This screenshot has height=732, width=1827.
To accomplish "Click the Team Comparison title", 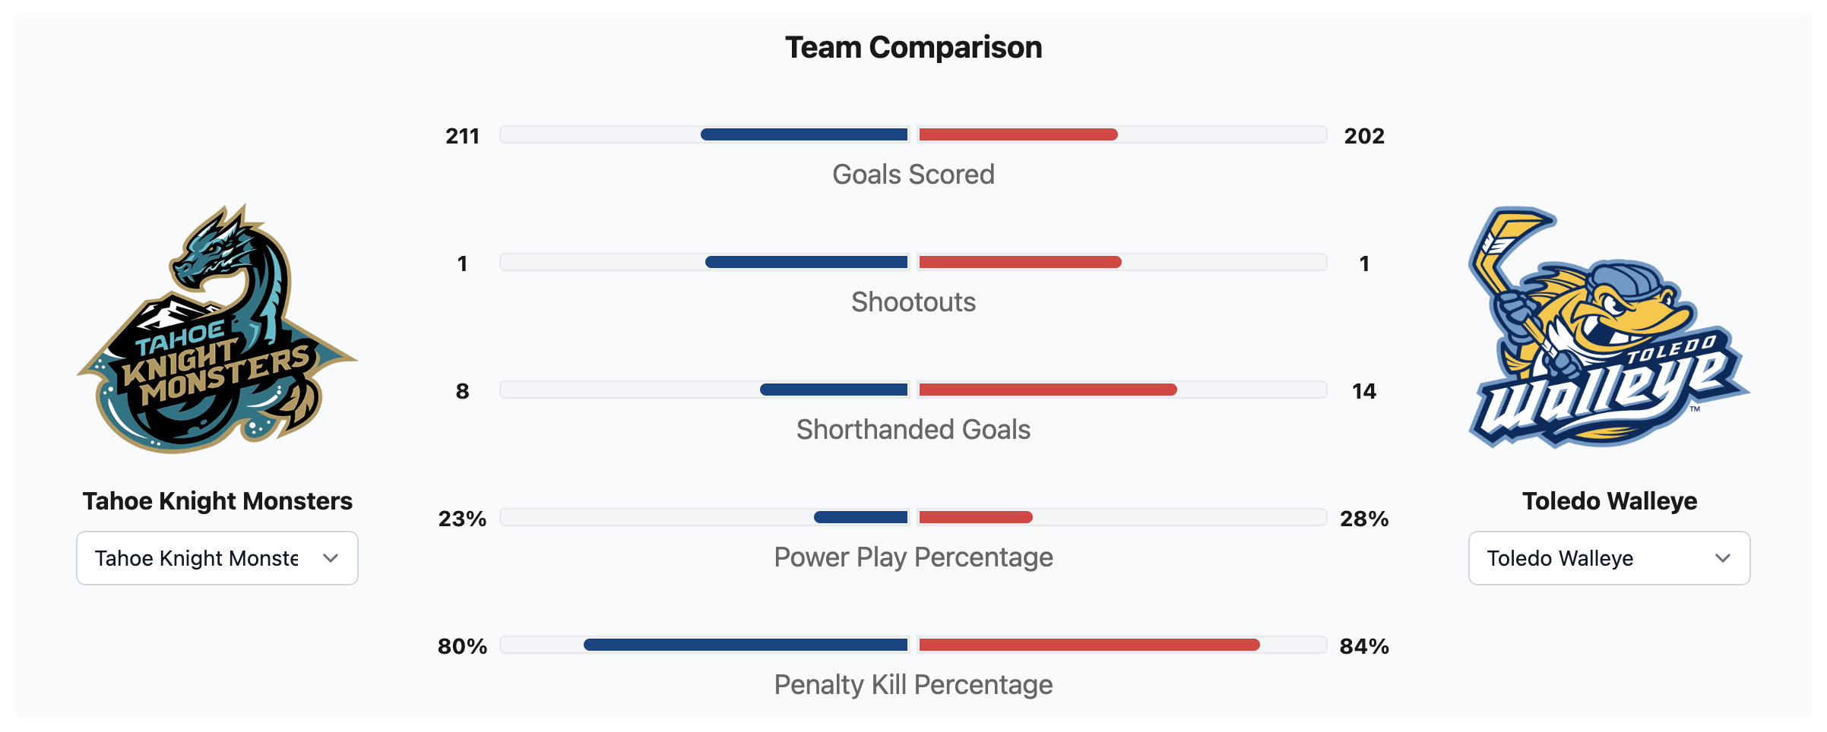I will pyautogui.click(x=913, y=47).
